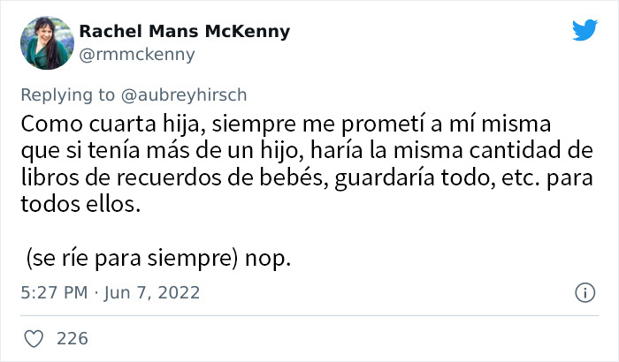The image size is (619, 362).
Task: Open the tweet info icon
Action: [585, 291]
